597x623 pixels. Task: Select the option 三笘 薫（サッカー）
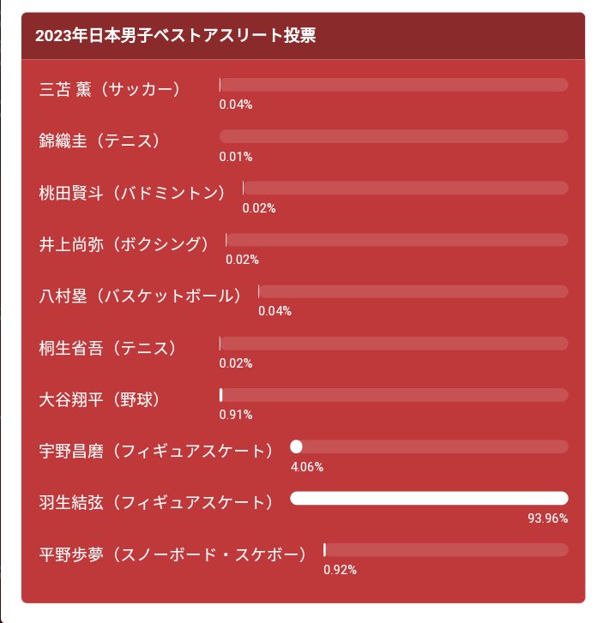(x=109, y=89)
